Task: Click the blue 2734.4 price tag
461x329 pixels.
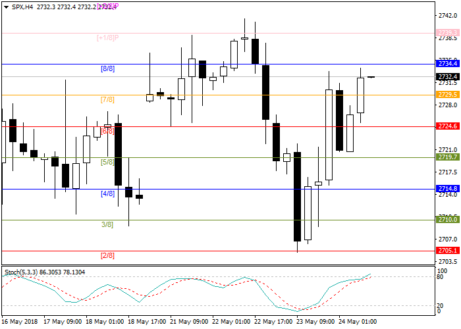Action: (x=448, y=64)
